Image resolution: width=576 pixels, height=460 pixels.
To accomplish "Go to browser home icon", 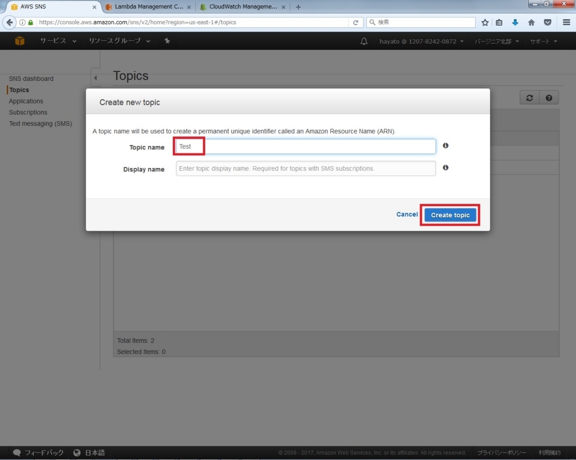I will [x=531, y=22].
